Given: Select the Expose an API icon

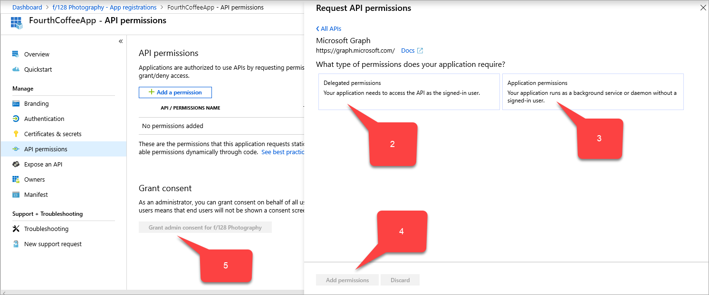Looking at the screenshot, I should pyautogui.click(x=16, y=164).
